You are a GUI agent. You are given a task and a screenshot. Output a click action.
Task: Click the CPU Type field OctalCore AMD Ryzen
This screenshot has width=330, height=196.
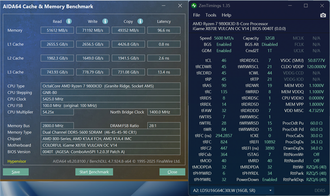pos(111,86)
